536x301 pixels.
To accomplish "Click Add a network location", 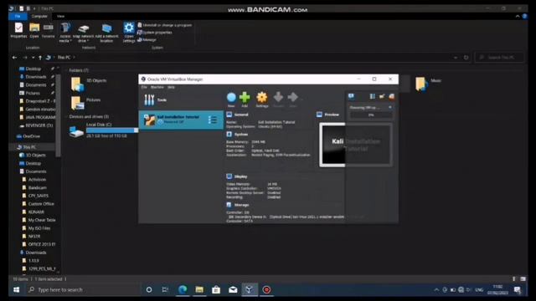I will 106,33.
